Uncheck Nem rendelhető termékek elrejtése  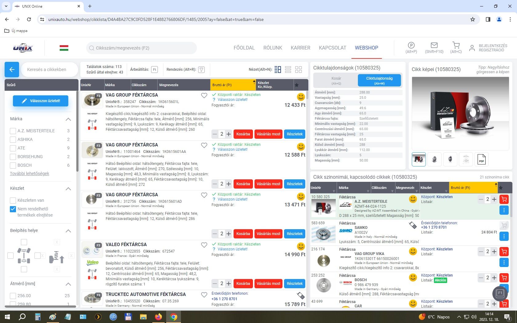click(13, 209)
